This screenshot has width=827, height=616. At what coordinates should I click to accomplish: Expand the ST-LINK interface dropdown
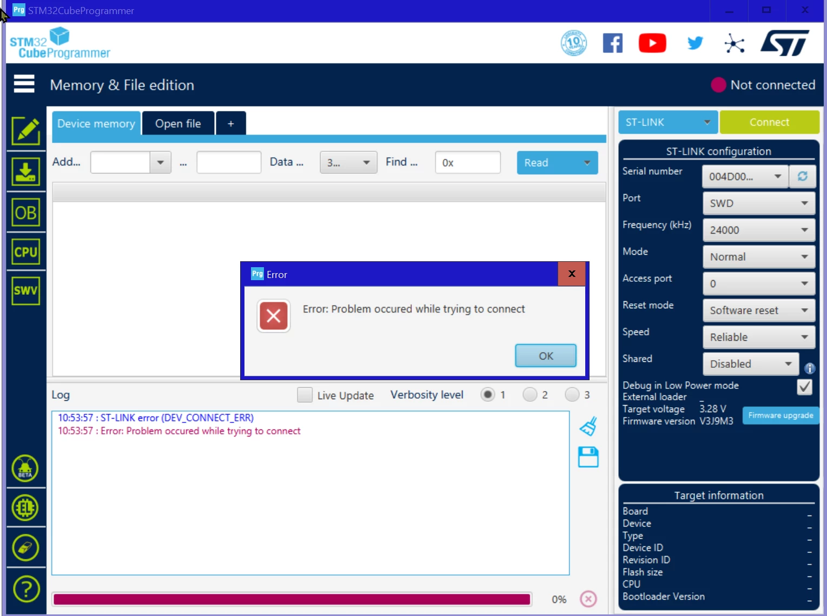[668, 122]
